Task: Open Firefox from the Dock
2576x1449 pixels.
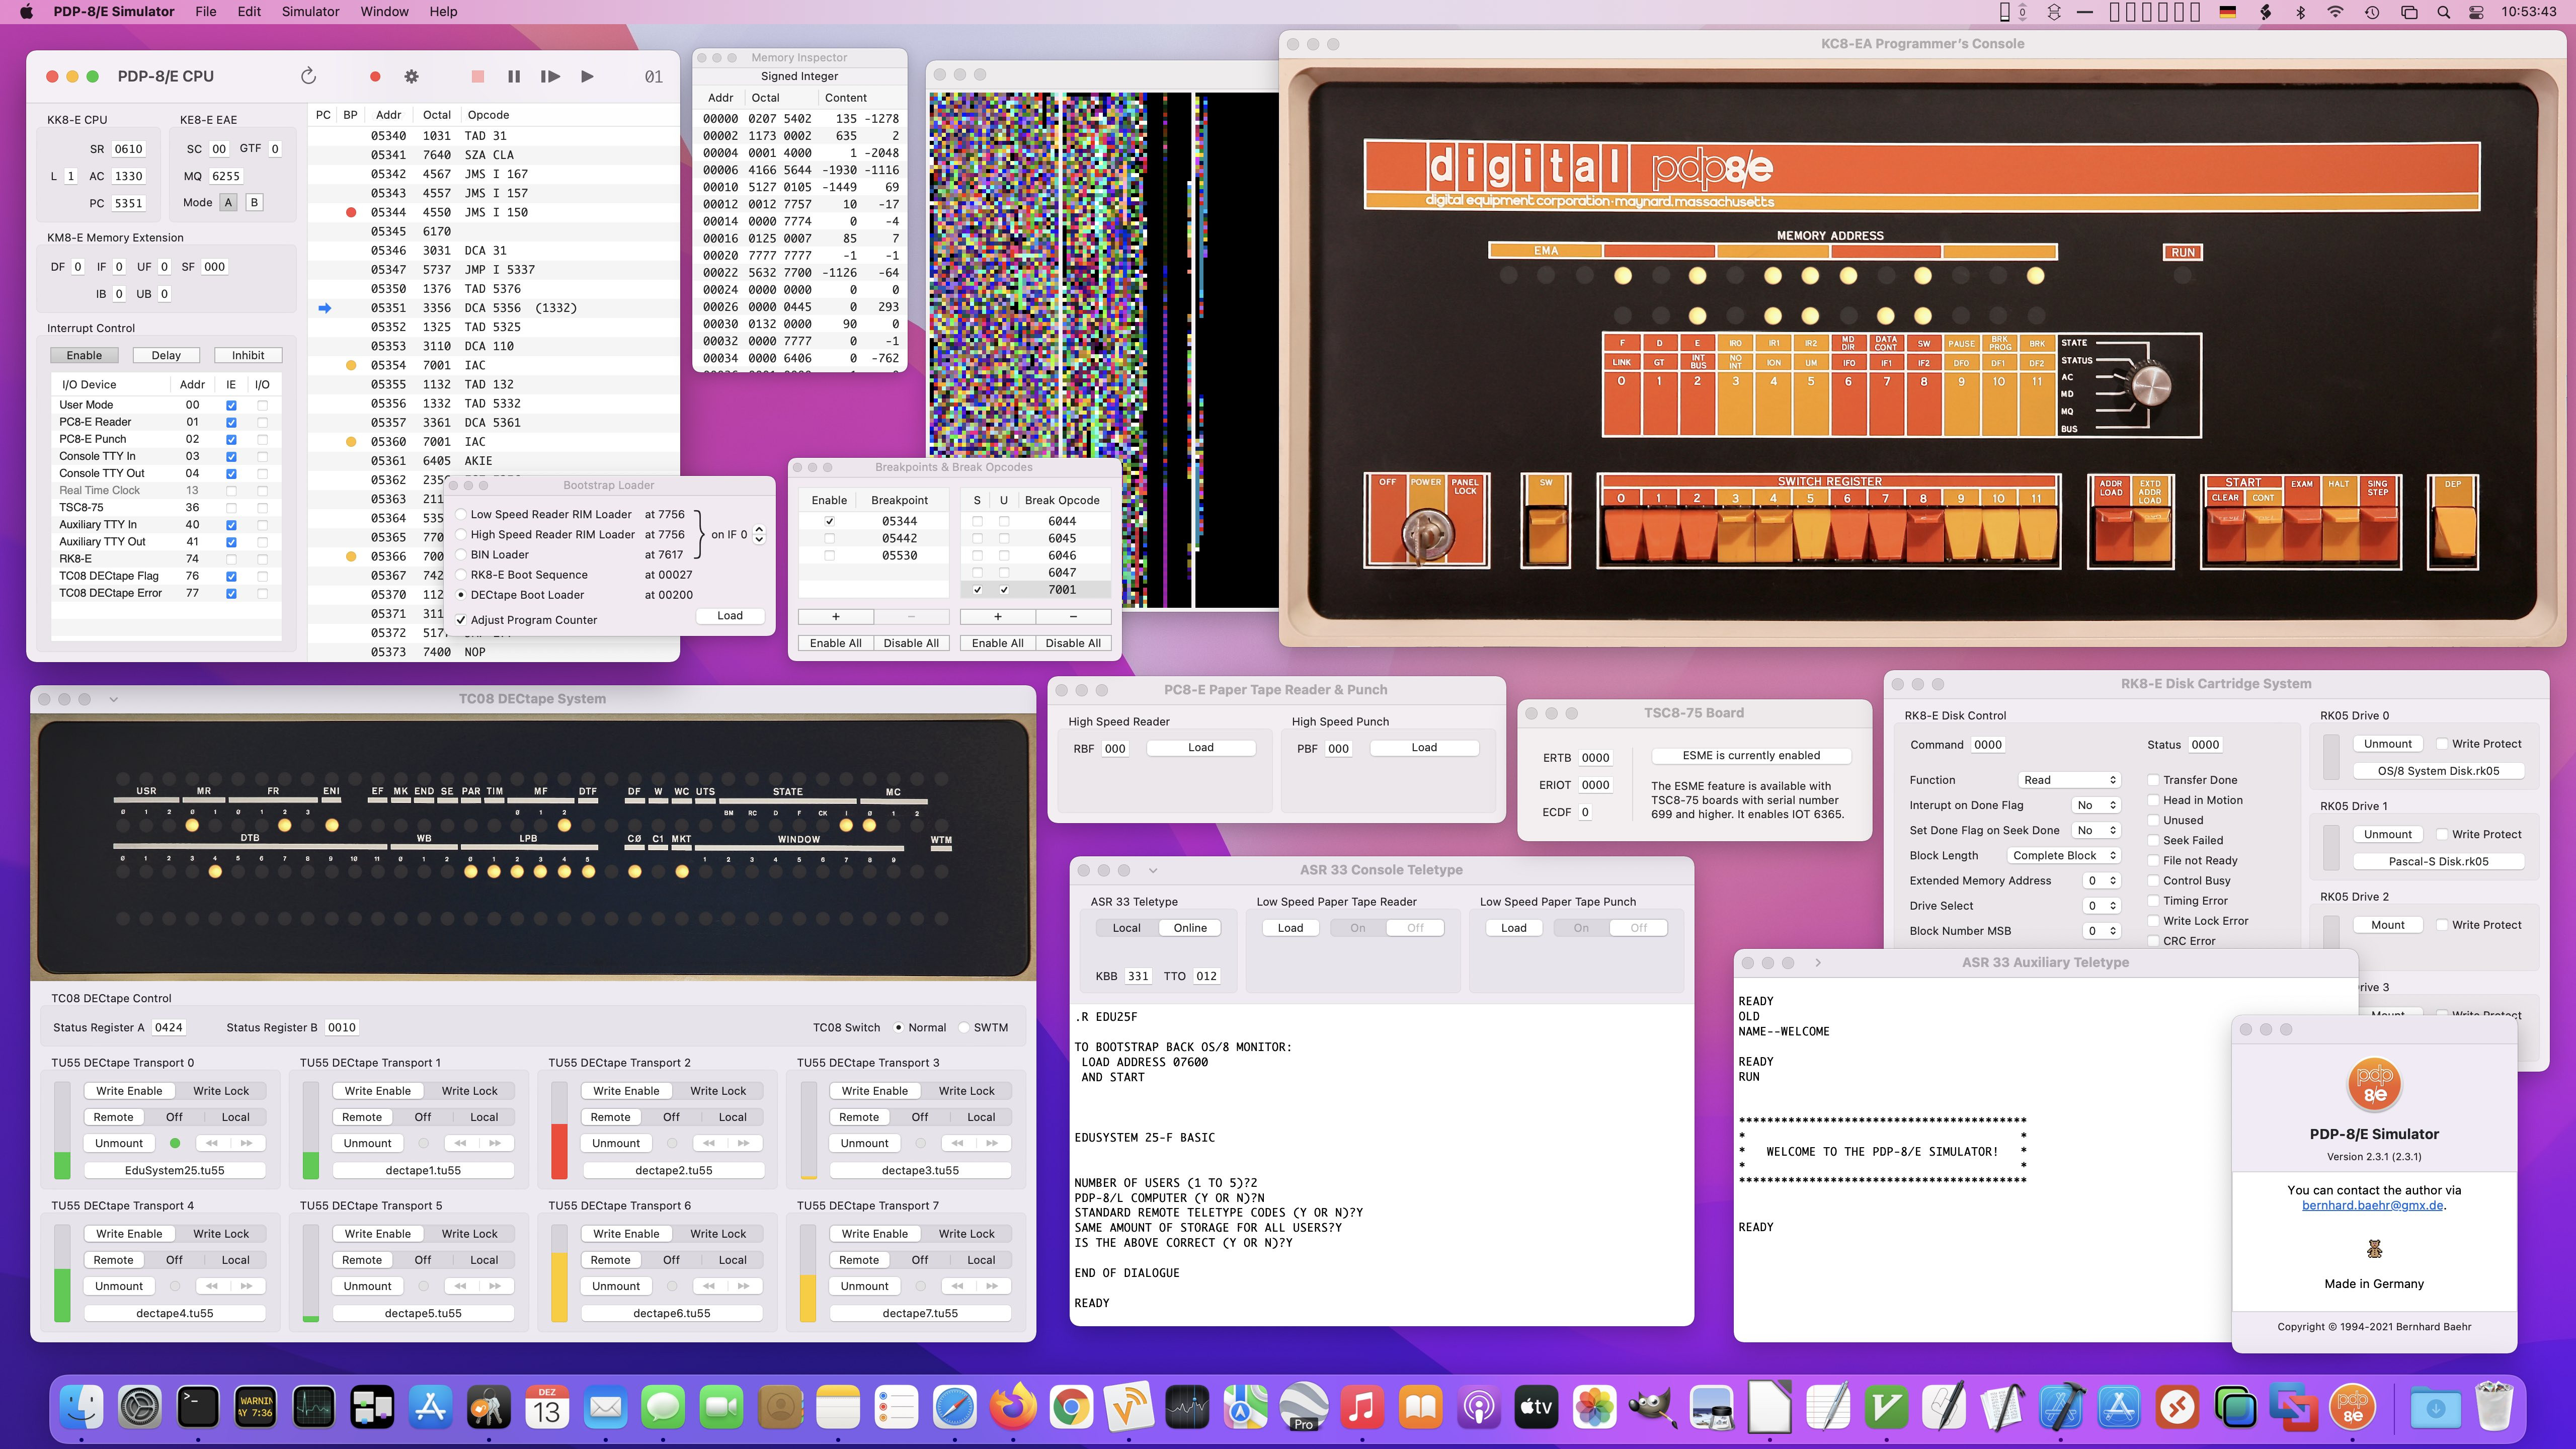Action: [1013, 1408]
